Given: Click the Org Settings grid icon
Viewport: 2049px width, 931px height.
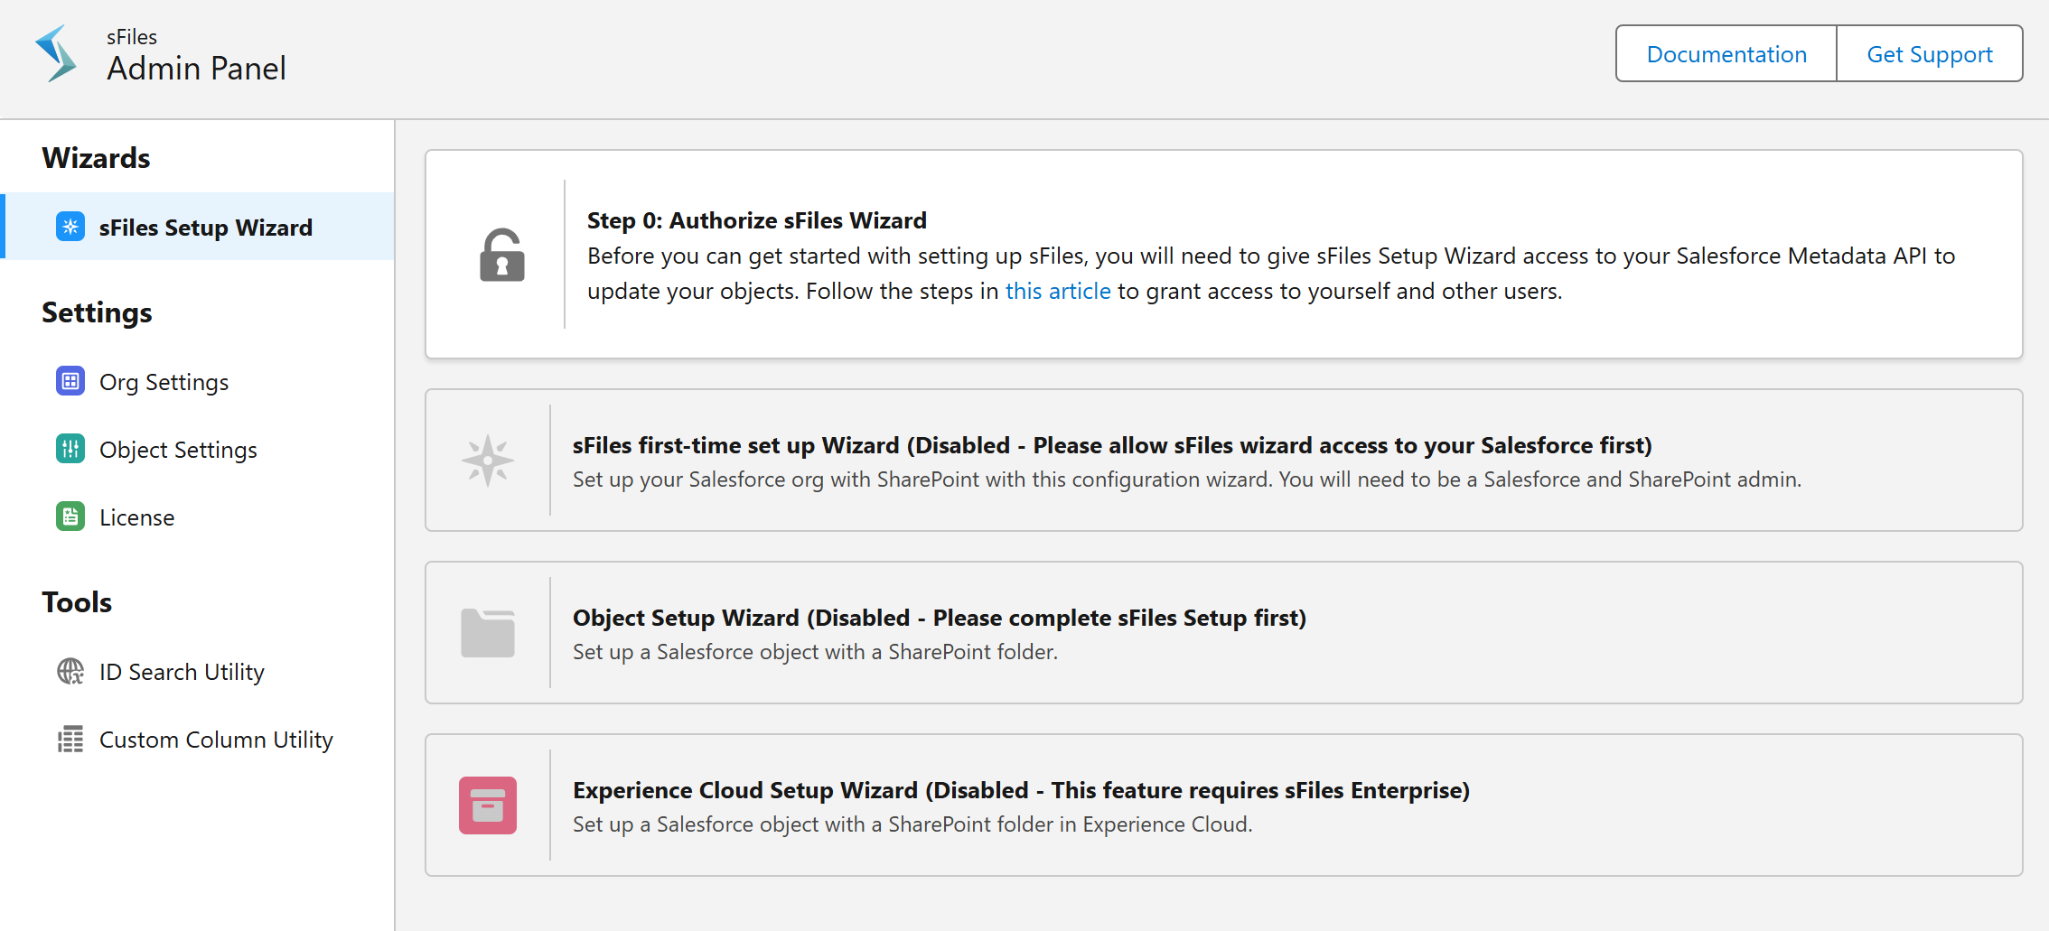Looking at the screenshot, I should (70, 381).
